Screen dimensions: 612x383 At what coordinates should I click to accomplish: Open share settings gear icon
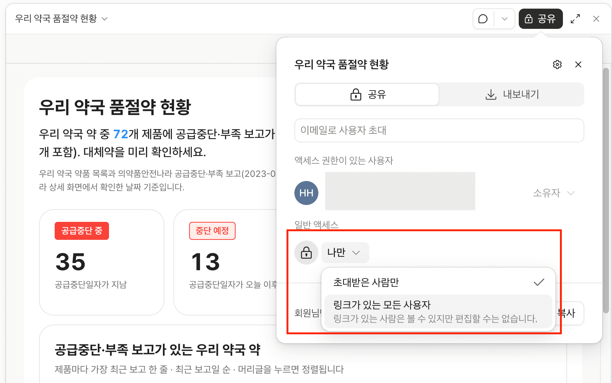point(557,64)
